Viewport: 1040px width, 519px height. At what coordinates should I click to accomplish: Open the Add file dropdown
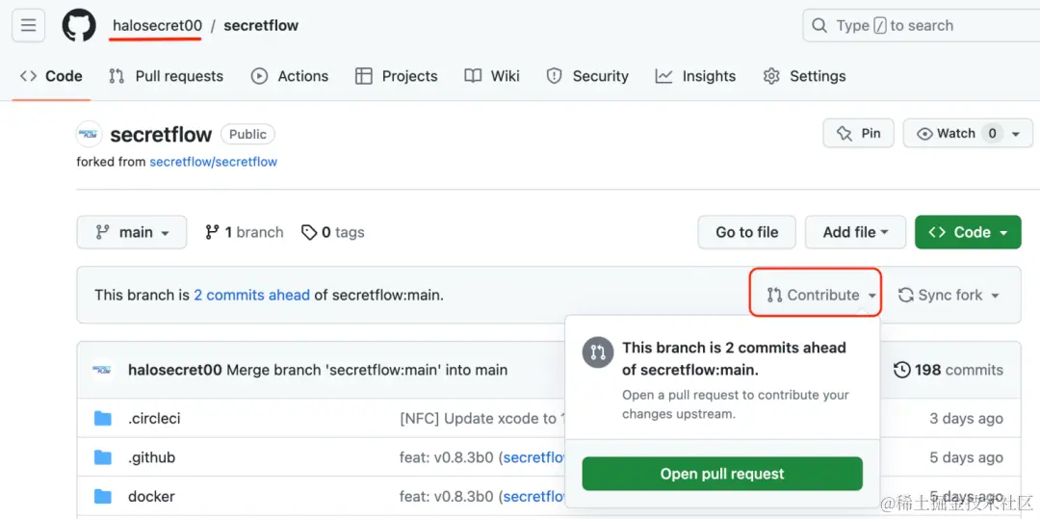(856, 232)
